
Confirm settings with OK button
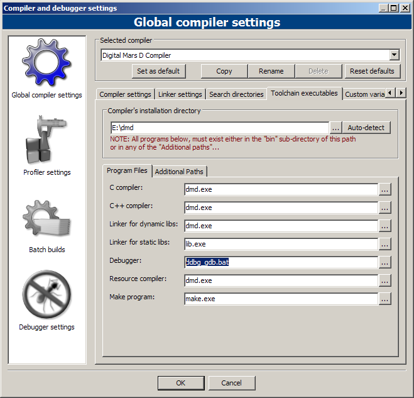pyautogui.click(x=181, y=383)
